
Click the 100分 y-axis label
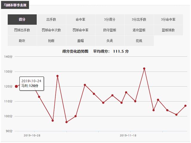tap(8, 116)
